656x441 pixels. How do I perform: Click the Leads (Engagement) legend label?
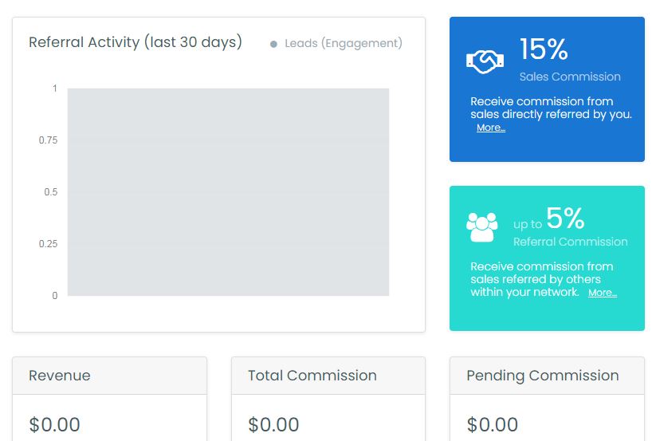click(343, 43)
